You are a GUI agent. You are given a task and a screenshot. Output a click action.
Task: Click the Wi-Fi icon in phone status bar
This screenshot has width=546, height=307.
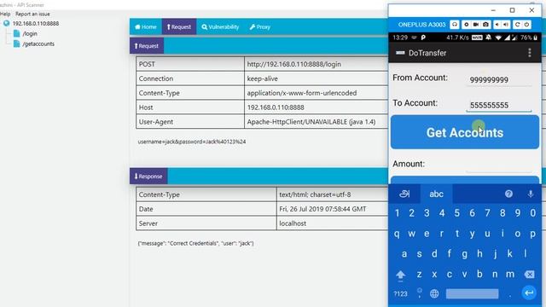(x=498, y=38)
